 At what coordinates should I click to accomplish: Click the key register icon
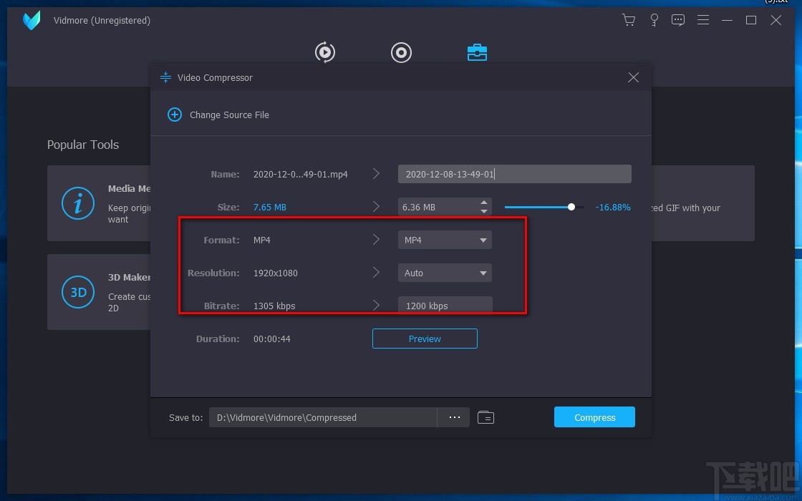click(654, 20)
